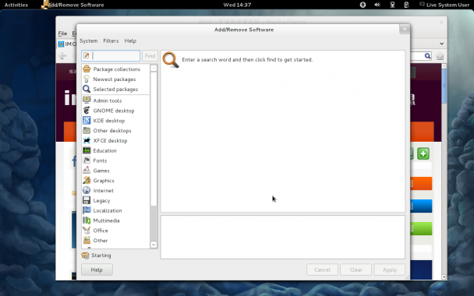Click the 'Localization' label

(x=108, y=210)
